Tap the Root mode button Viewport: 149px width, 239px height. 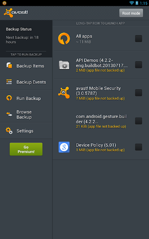131,13
